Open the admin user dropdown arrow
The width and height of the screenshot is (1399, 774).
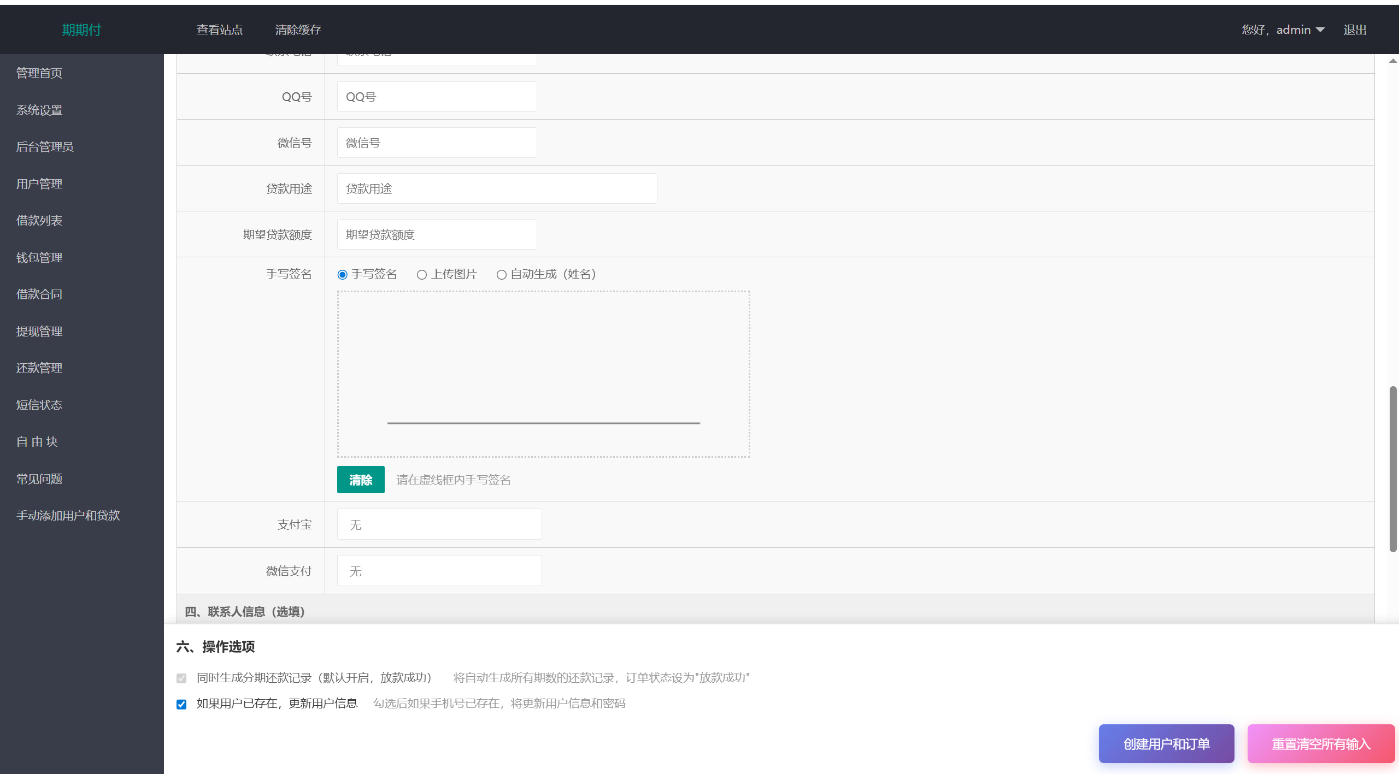click(1320, 30)
